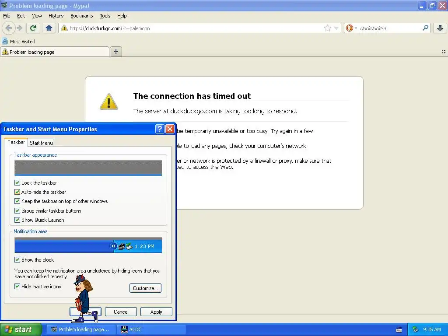Open the View menu
The height and width of the screenshot is (336, 448).
pos(37,16)
